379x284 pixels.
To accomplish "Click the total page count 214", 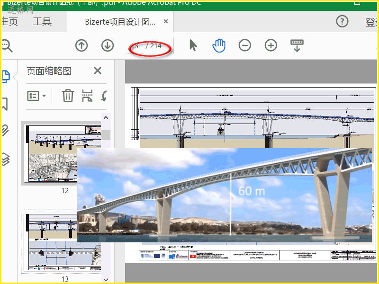I will coord(156,45).
